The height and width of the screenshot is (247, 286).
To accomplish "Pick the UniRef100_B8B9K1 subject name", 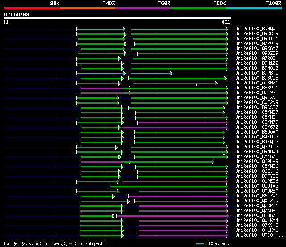I will pos(257,88).
